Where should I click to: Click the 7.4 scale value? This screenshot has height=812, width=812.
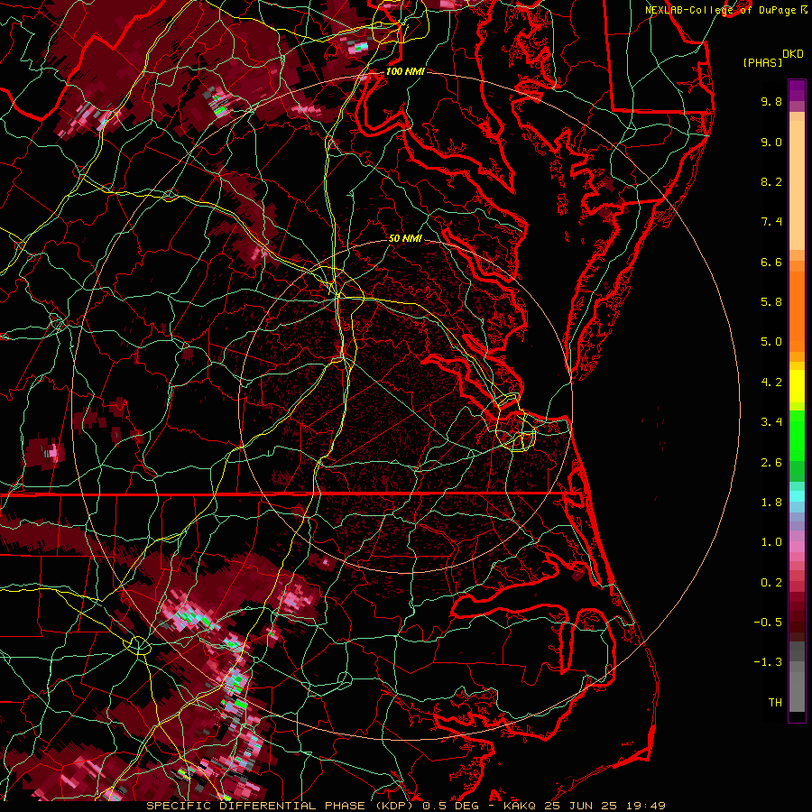point(771,222)
